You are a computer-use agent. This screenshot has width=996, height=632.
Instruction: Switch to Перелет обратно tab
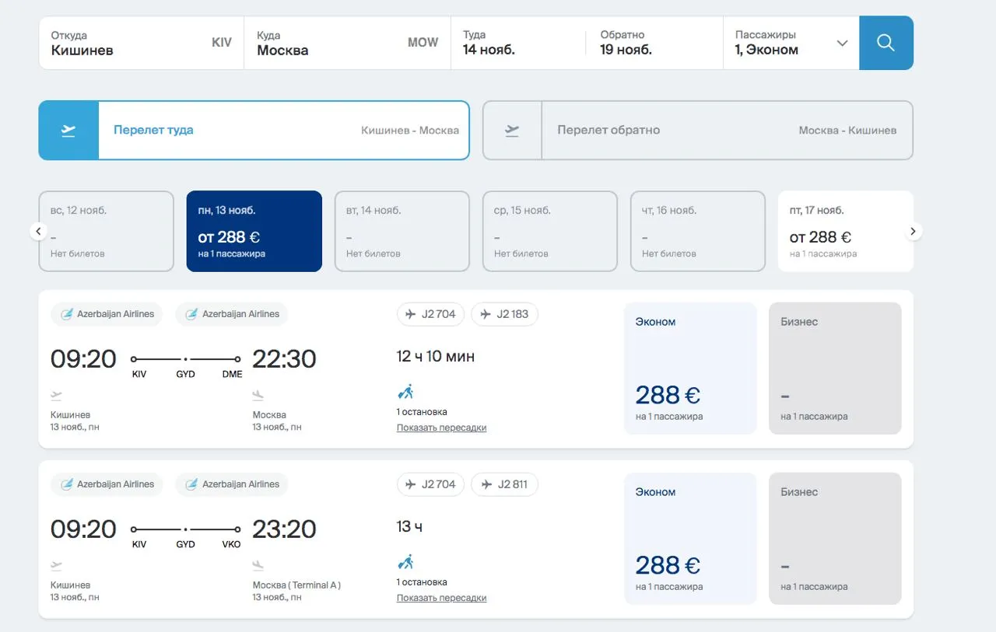point(698,131)
